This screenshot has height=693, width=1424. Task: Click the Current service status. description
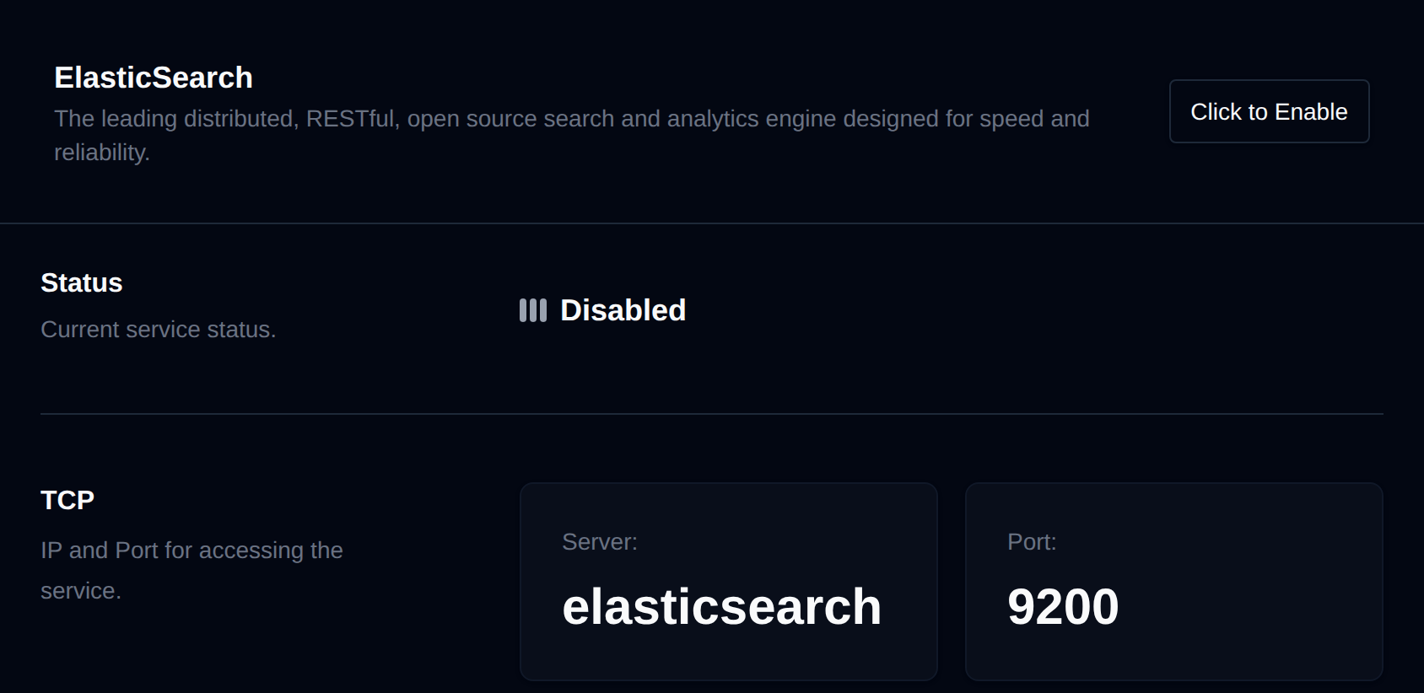coord(159,330)
